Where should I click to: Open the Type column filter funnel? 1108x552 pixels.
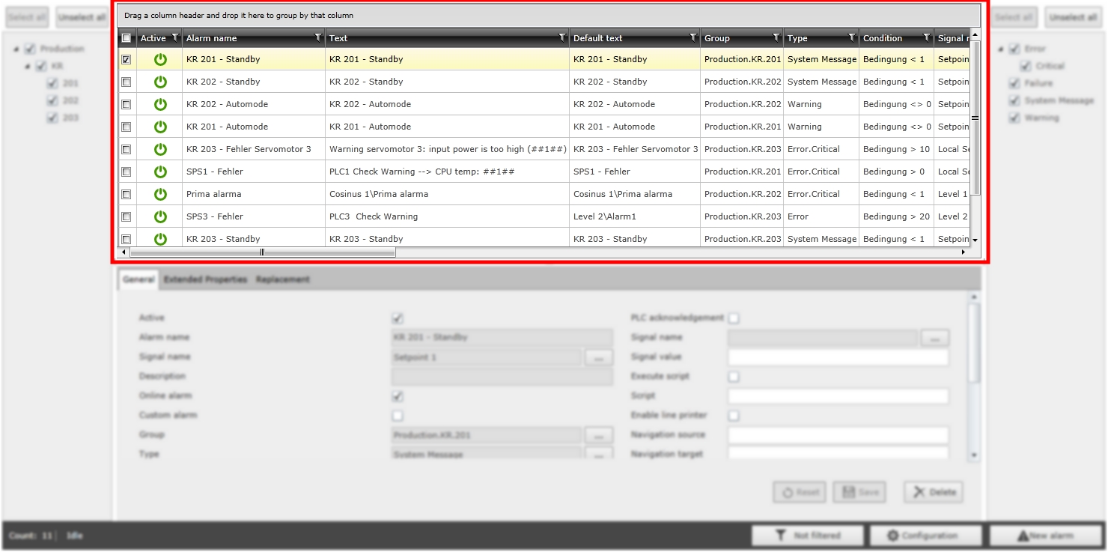(x=851, y=37)
